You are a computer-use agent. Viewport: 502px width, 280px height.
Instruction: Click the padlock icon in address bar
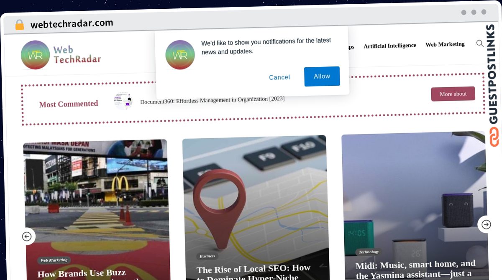(x=19, y=25)
